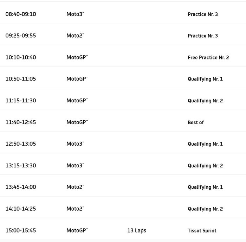Open Moto2 Practice Nr. 3 session
The width and height of the screenshot is (246, 242).
[x=203, y=36]
